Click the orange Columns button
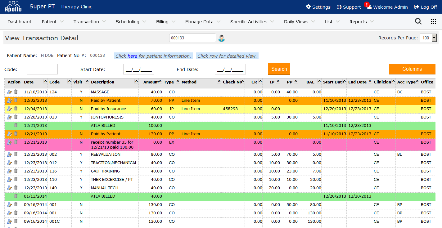The width and height of the screenshot is (442, 228). click(x=412, y=69)
